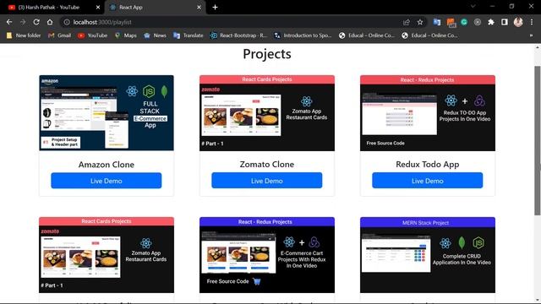This screenshot has width=541, height=304.
Task: Click the Zomato Clone card thumbnail in the top row
Action: coord(267,113)
